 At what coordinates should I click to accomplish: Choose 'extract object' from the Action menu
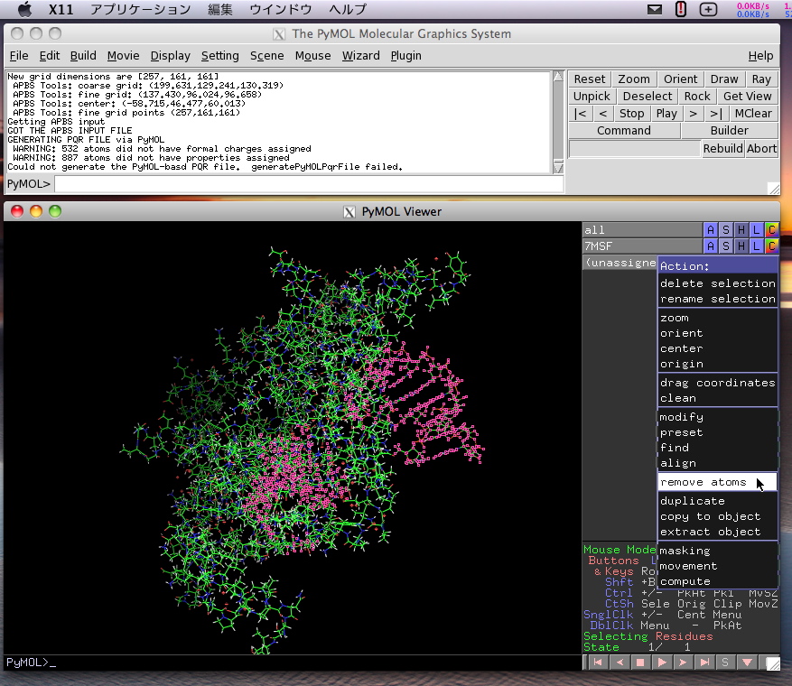coord(718,532)
